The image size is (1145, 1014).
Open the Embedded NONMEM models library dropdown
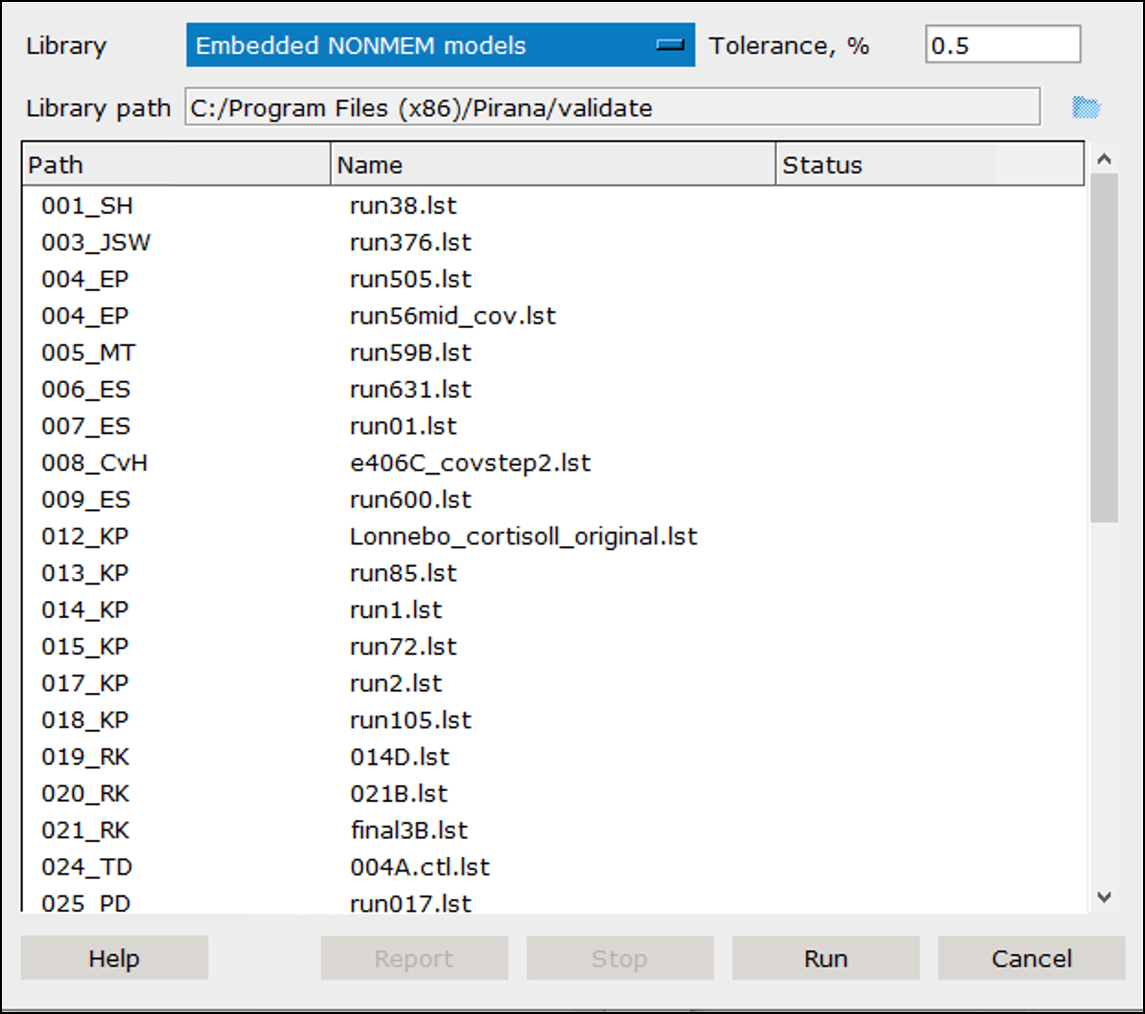pos(440,45)
